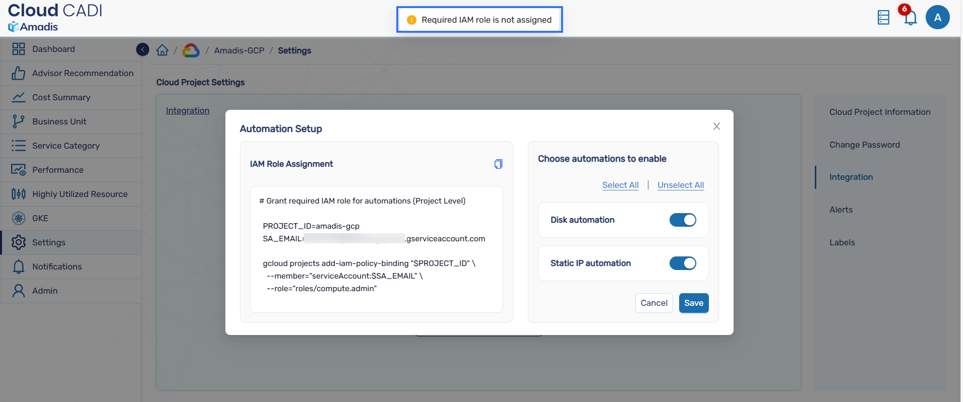Click the home breadcrumb icon
The width and height of the screenshot is (963, 402).
coord(162,50)
